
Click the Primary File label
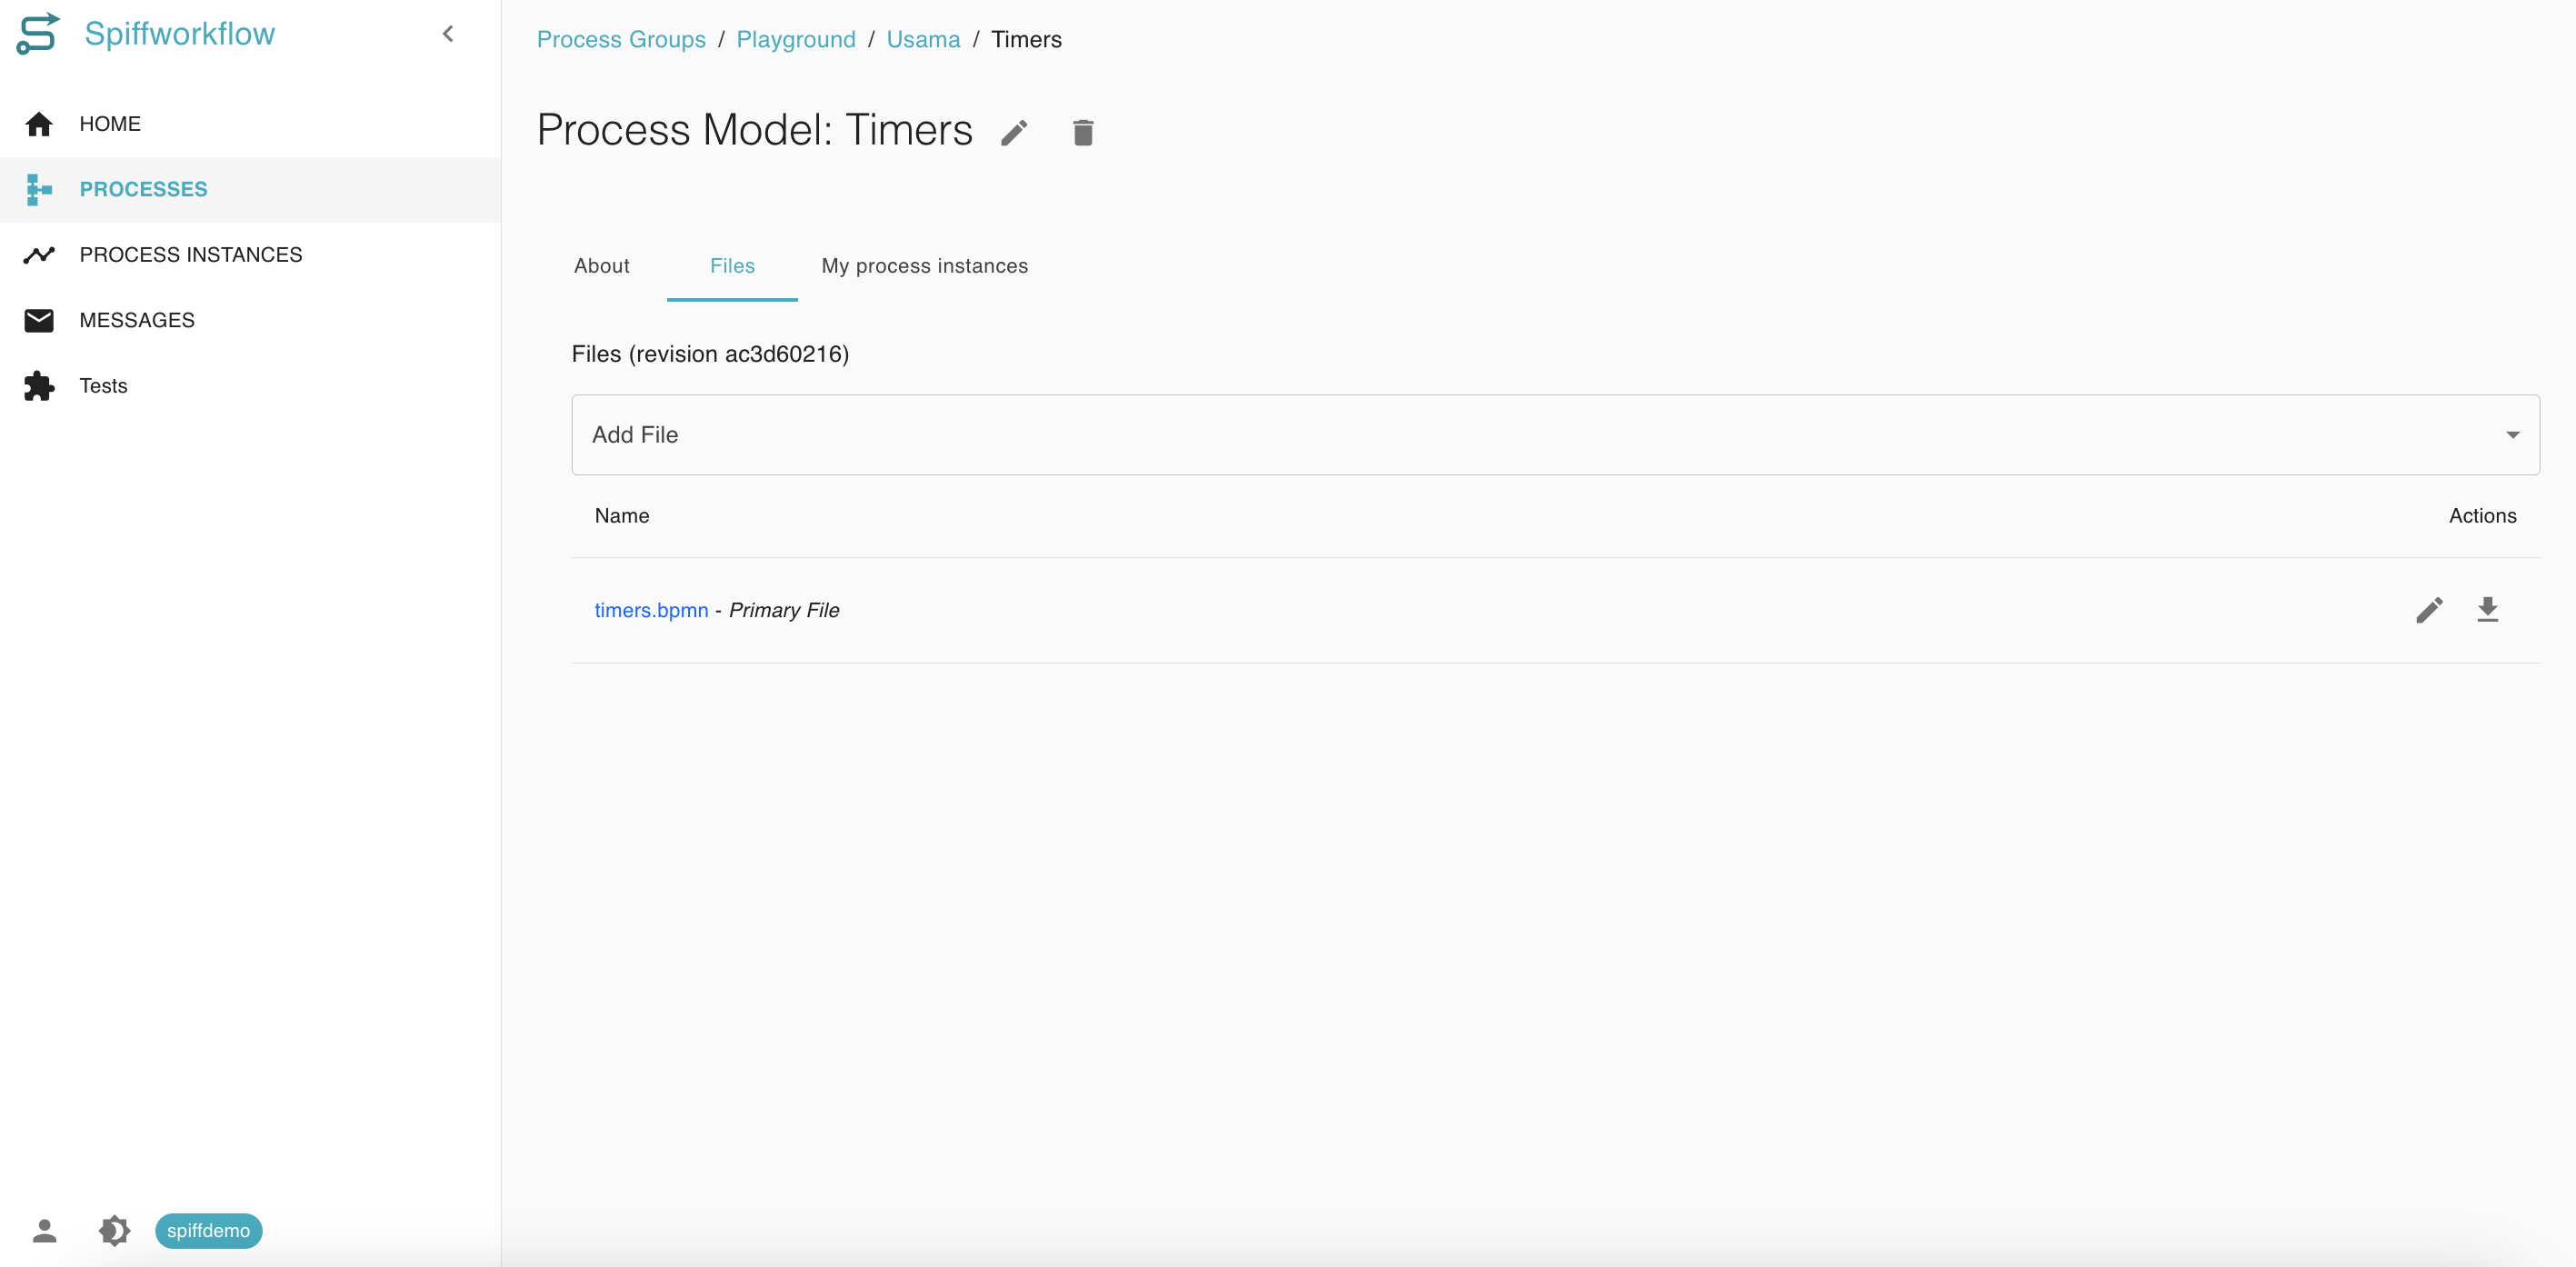click(x=784, y=610)
